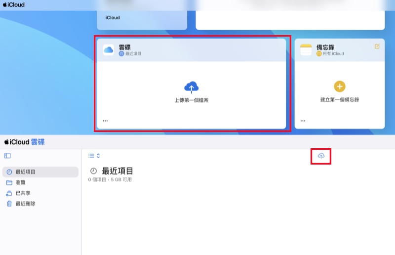The image size is (395, 255).
Task: Click 所有 iCloud subtitle in Notes tile
Action: click(x=330, y=54)
